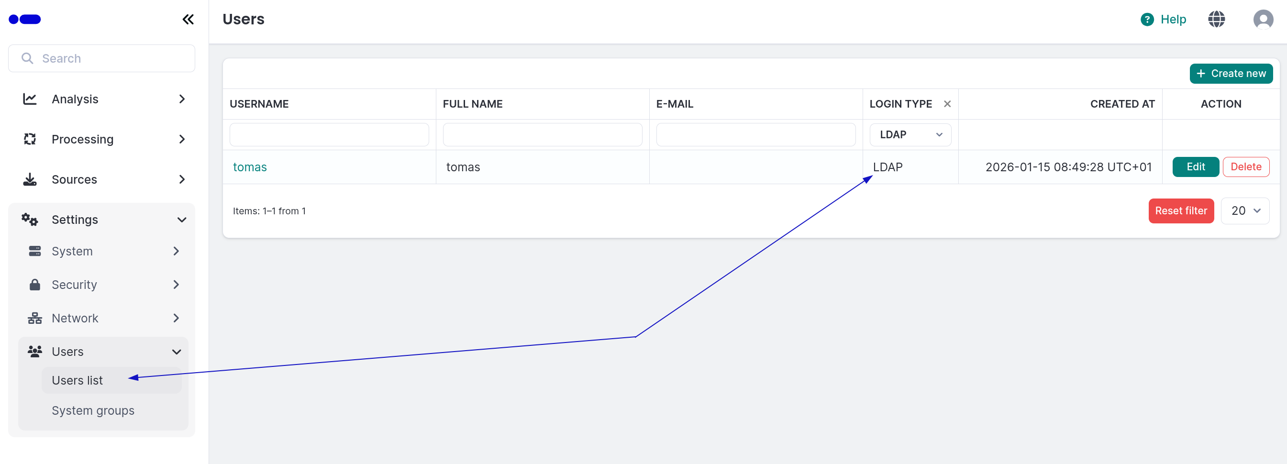Screen dimensions: 1287x464
Task: Open the user profile avatar icon
Action: (1263, 20)
